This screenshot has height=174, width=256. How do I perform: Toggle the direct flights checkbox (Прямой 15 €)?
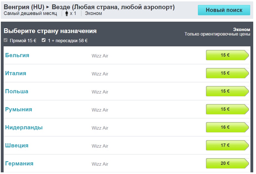pos(6,40)
